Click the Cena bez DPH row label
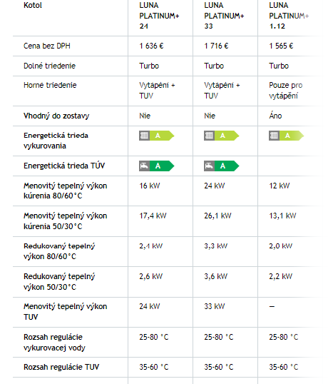The width and height of the screenshot is (333, 384). click(x=47, y=46)
